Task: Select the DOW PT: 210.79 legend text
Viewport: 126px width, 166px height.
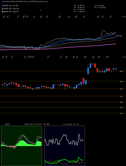Action: (11, 12)
